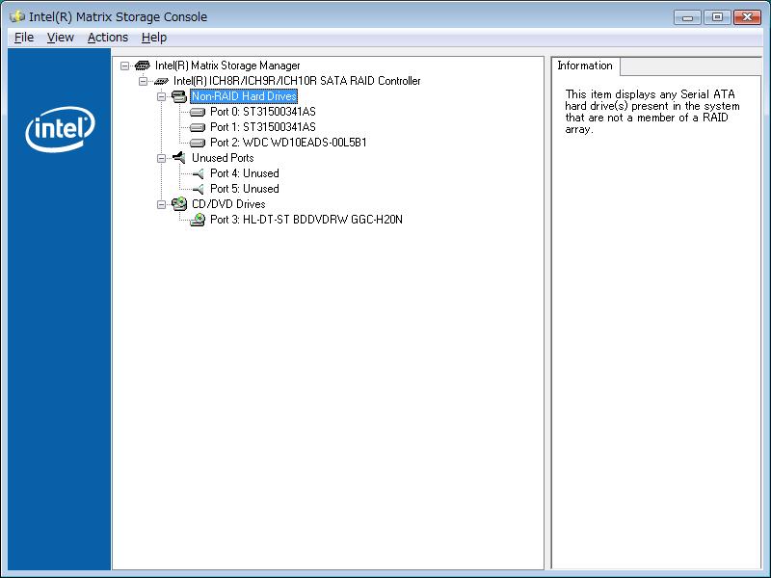Select Port 3: HL-DT-ST BDDVDRW GGC-H20N text
The image size is (771, 578).
click(x=306, y=220)
